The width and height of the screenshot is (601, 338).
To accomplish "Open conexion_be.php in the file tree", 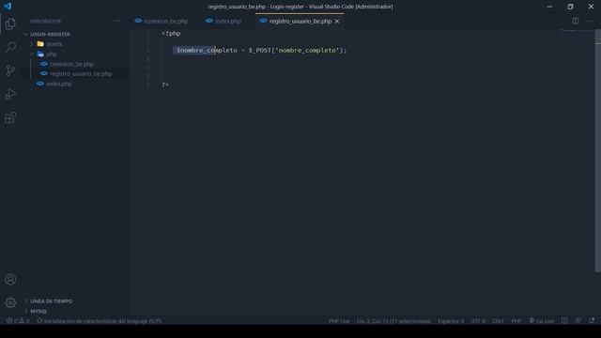I will [71, 64].
